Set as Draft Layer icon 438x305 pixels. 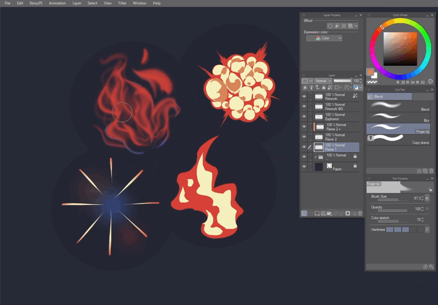pyautogui.click(x=318, y=88)
